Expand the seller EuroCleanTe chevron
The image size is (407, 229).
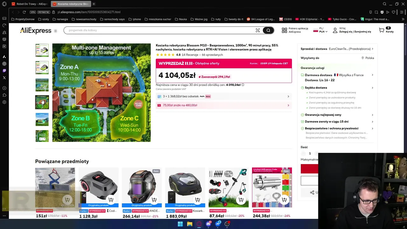(x=372, y=49)
